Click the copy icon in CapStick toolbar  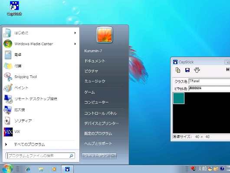click(178, 70)
